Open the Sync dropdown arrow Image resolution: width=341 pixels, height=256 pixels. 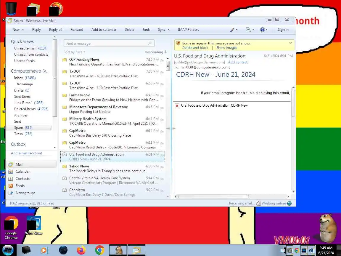coord(169,30)
